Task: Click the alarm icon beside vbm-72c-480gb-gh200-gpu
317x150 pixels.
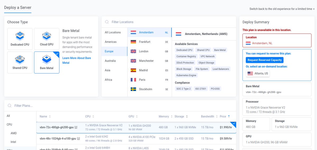Action: [x=76, y=127]
